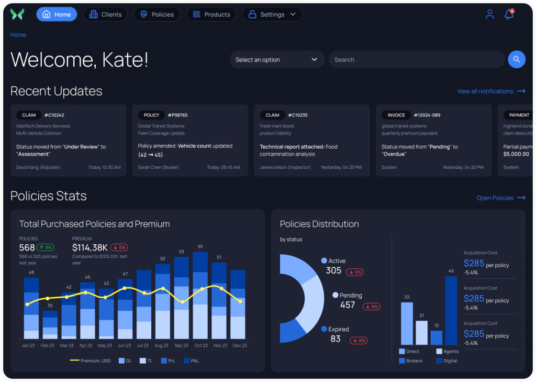Click into the Search input field
The image size is (536, 382).
coord(416,60)
